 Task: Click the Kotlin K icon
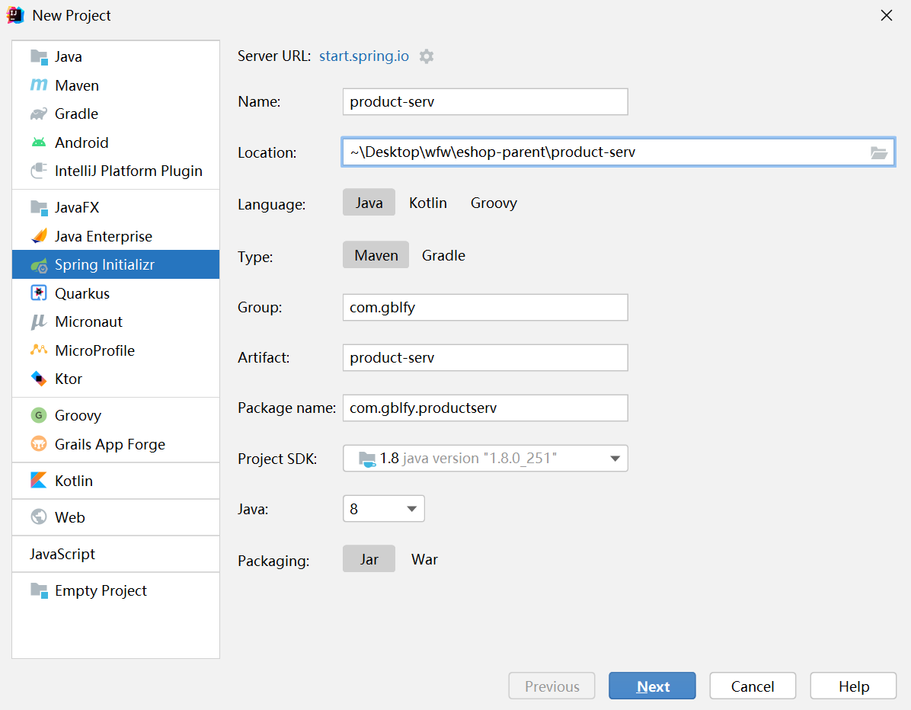click(39, 481)
